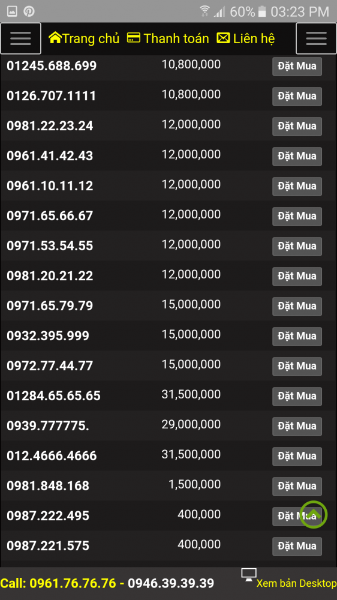
Task: Tap the green scroll-to-top arrow circle
Action: click(x=314, y=514)
